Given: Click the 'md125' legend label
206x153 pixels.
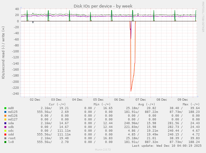Looking at the screenshot, I should point(13,112).
